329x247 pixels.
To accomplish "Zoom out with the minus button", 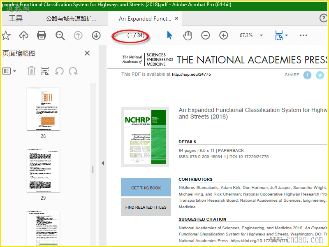I will pyautogui.click(x=206, y=35).
